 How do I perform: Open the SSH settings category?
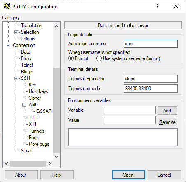click(26, 78)
